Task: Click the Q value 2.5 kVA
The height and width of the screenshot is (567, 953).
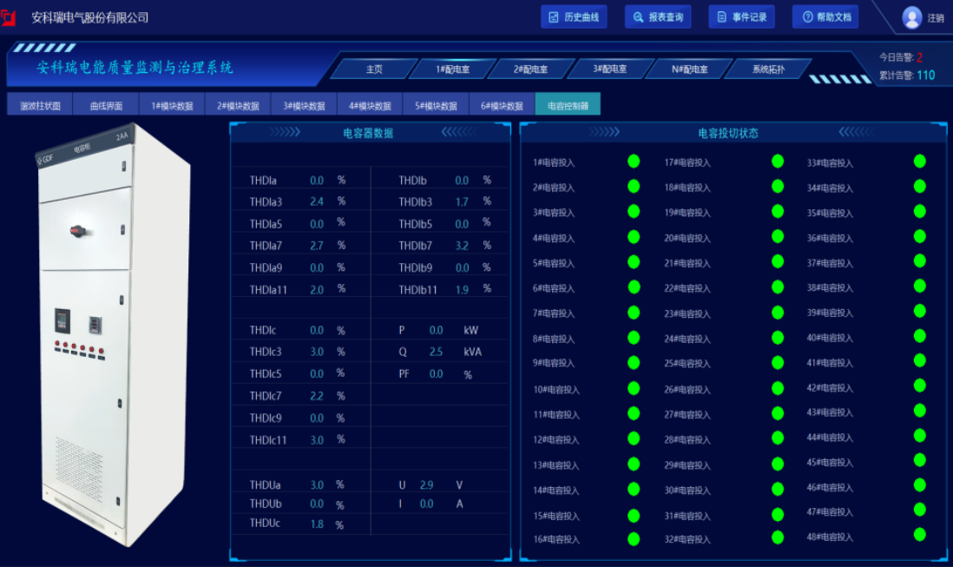Action: [436, 352]
